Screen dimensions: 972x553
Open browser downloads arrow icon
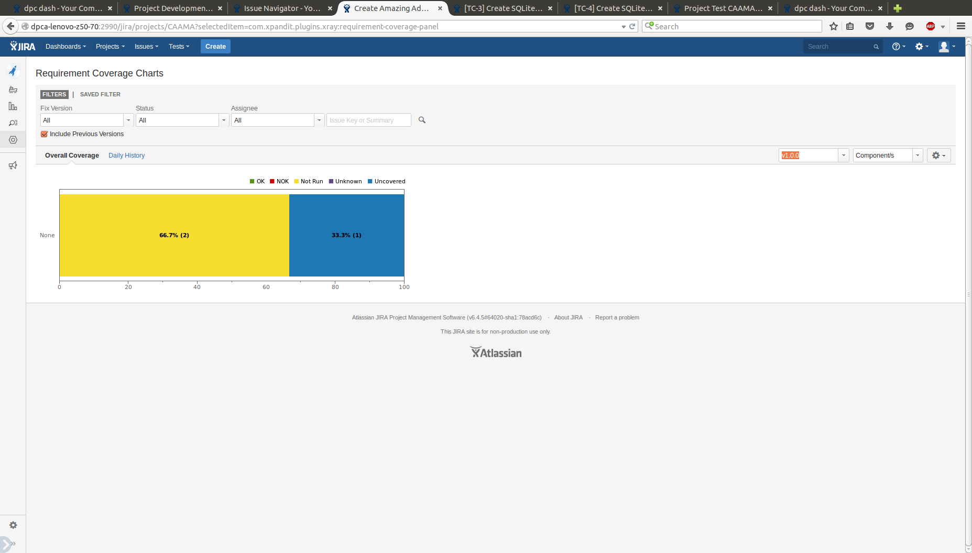coord(890,26)
